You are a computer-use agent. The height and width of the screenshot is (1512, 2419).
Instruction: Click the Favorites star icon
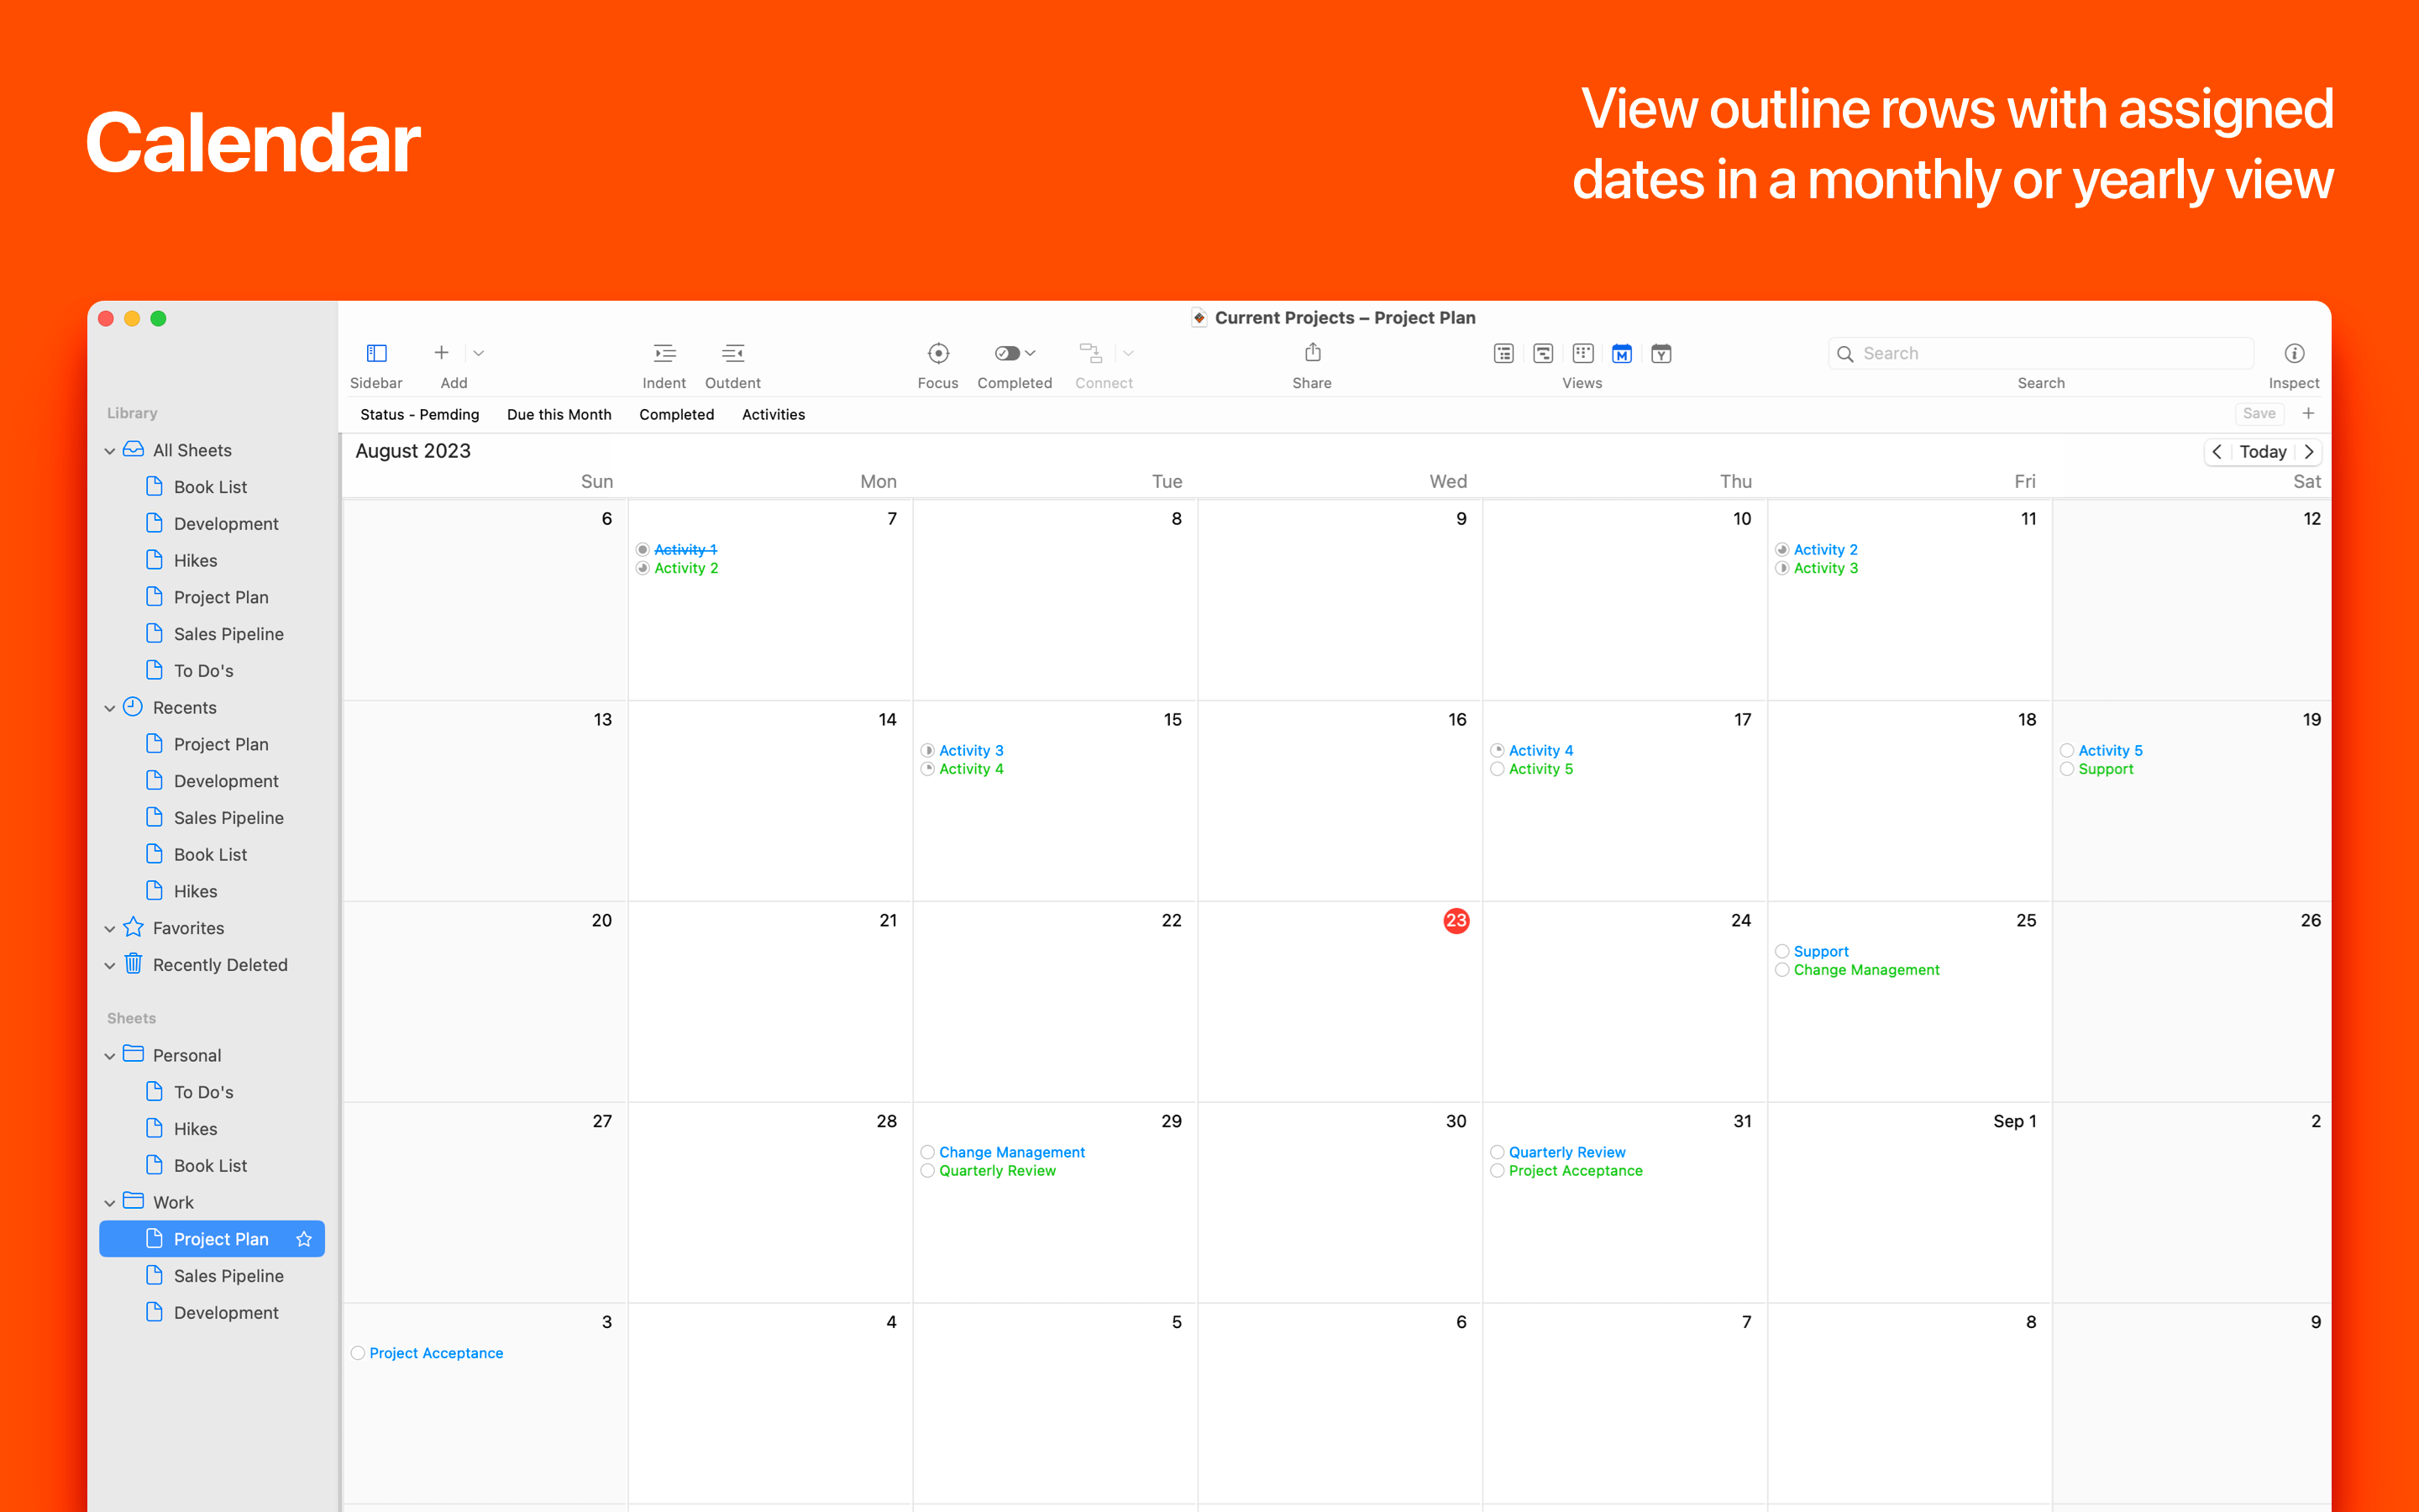133,927
